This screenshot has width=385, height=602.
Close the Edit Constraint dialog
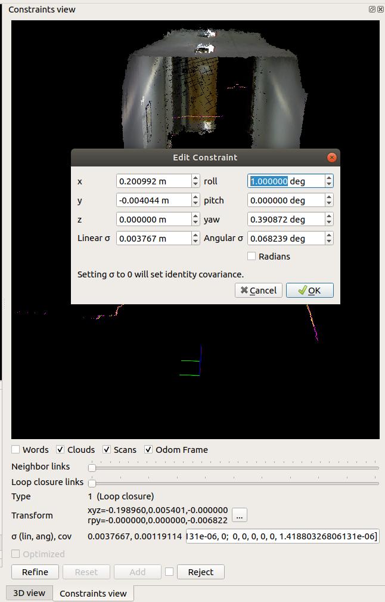tap(332, 158)
